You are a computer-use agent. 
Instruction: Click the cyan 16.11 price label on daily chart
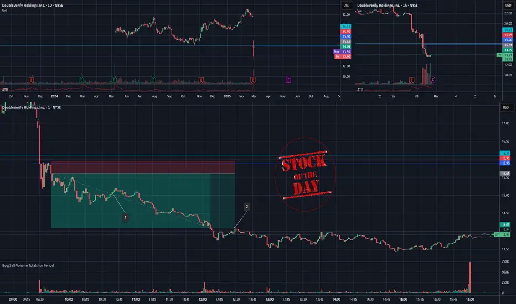[345, 27]
